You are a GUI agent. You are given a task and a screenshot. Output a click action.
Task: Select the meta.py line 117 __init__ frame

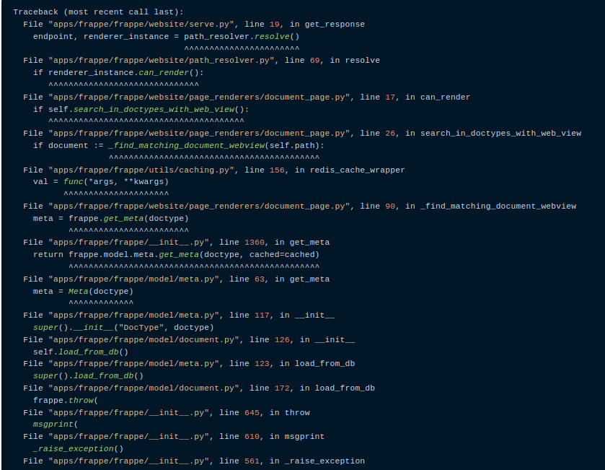(x=179, y=315)
